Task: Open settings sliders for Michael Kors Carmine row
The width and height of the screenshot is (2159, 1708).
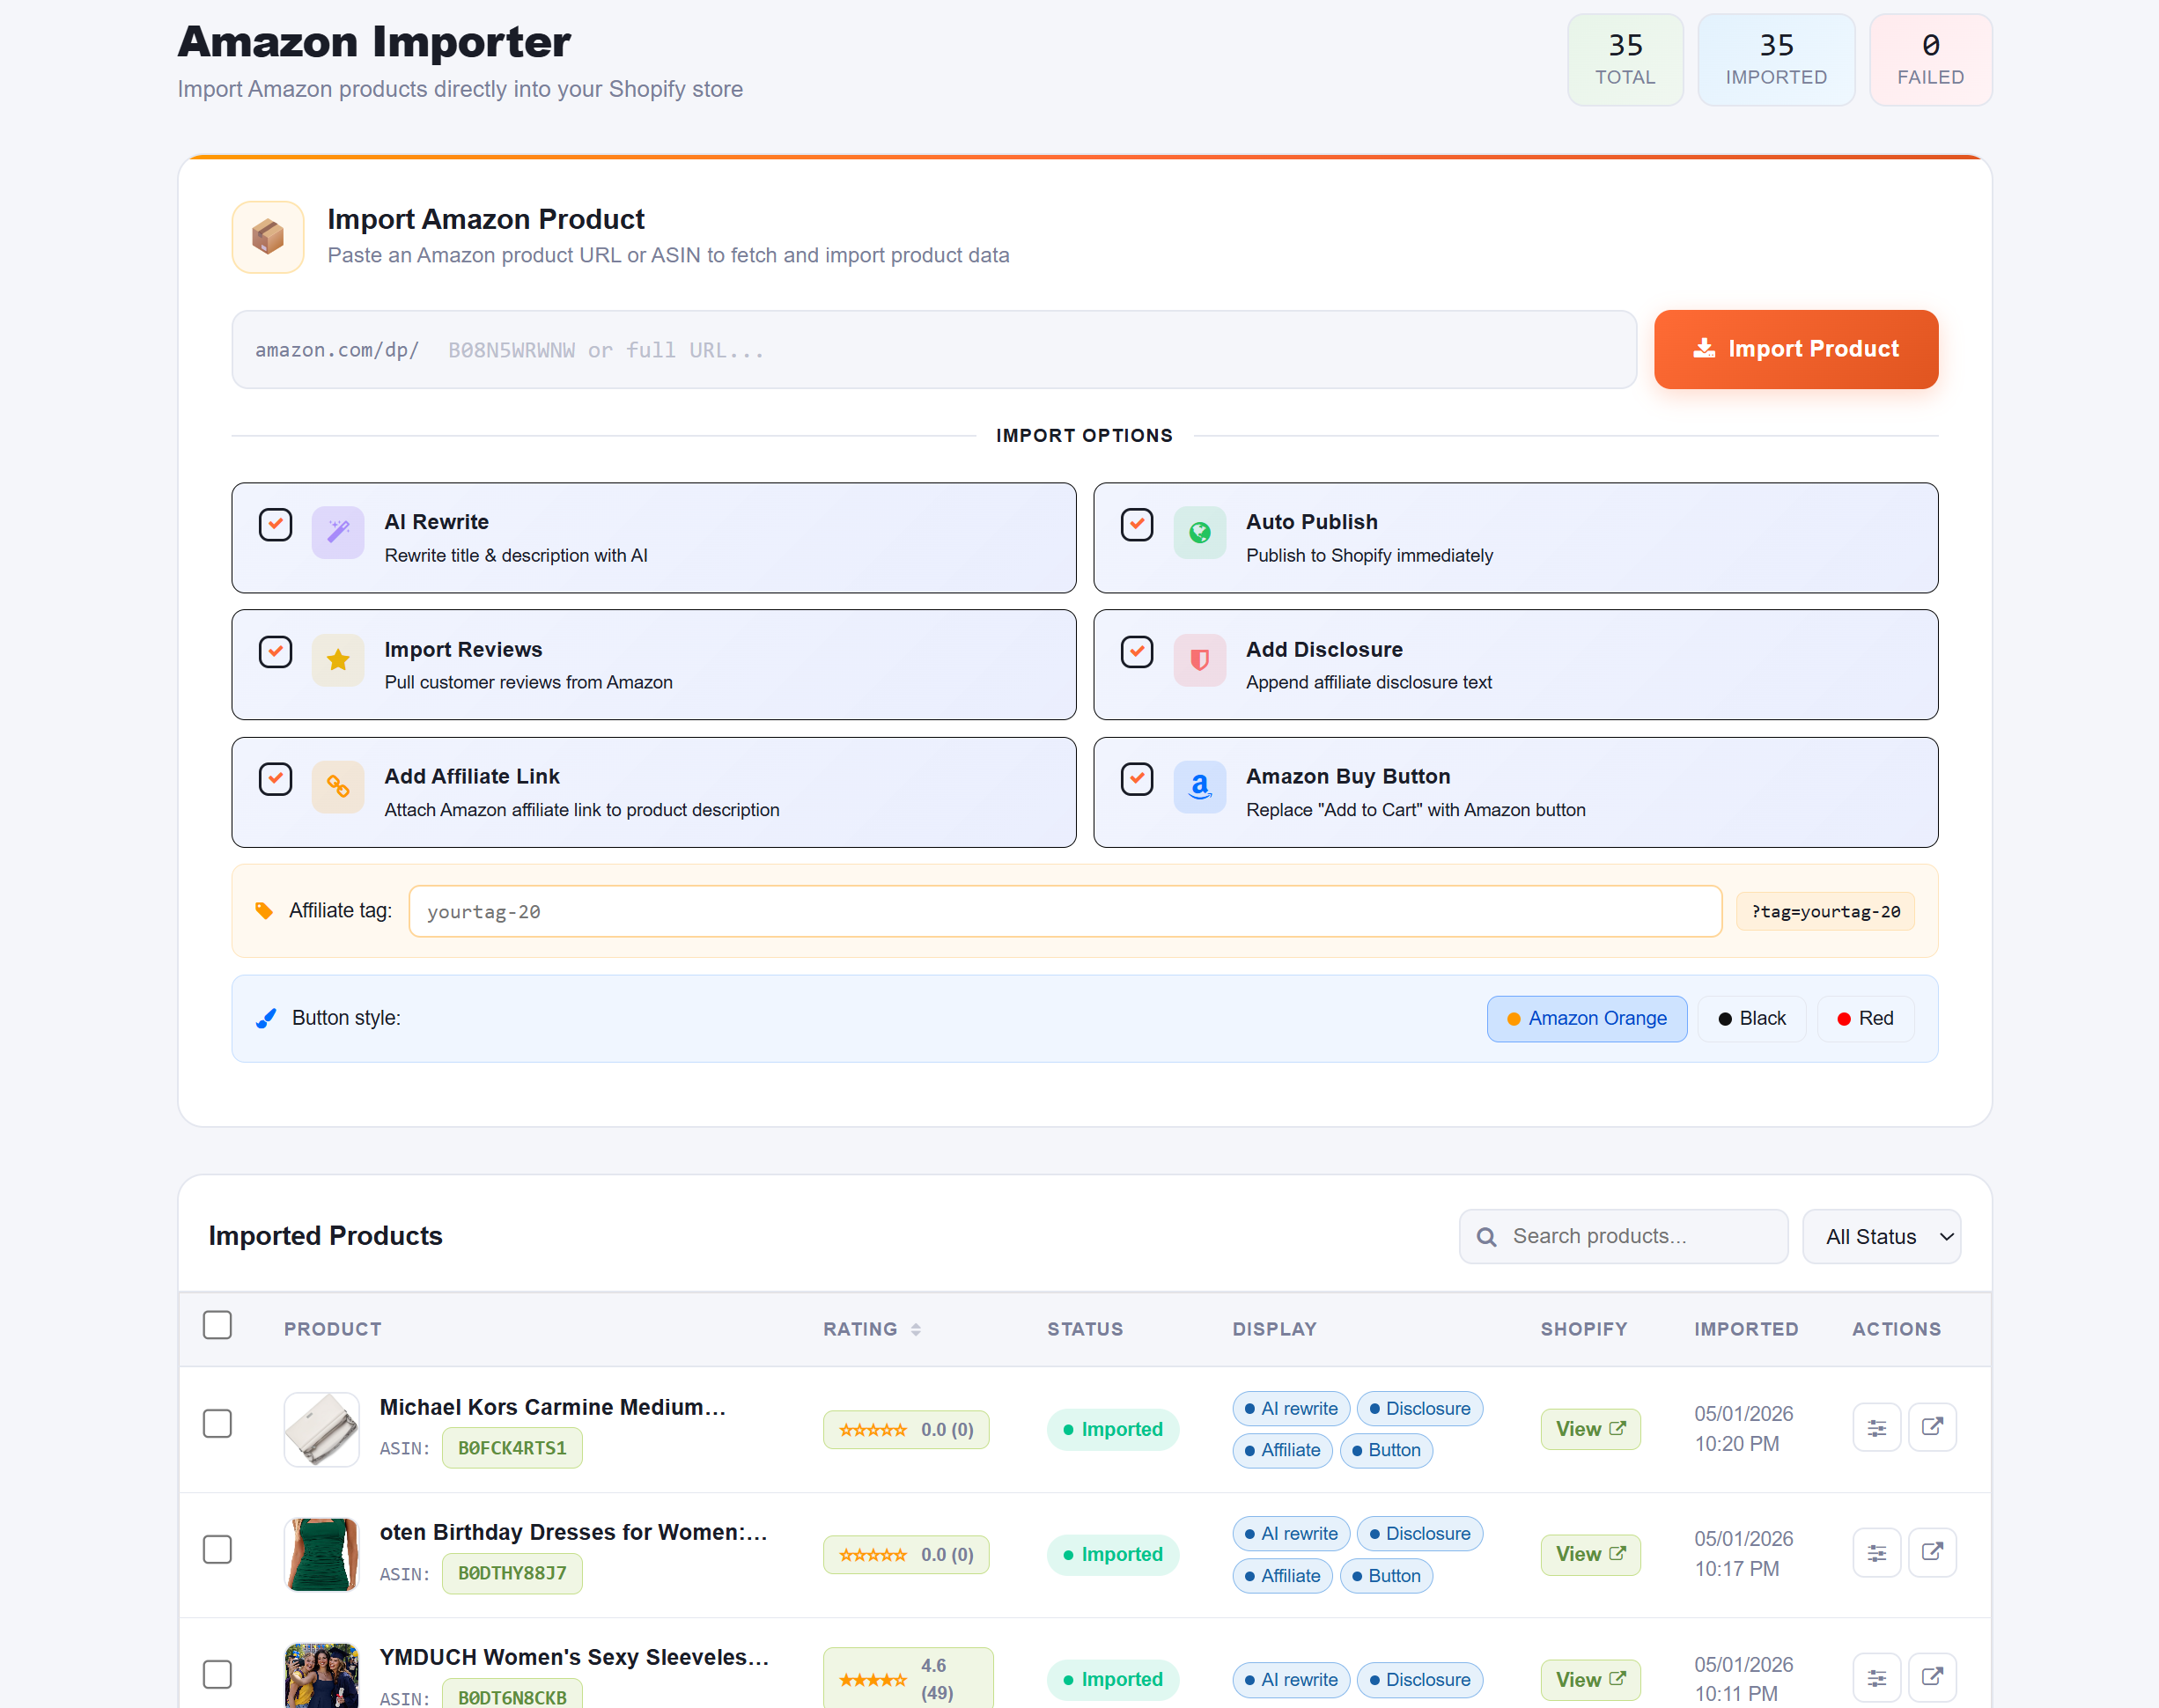Action: 1877,1427
